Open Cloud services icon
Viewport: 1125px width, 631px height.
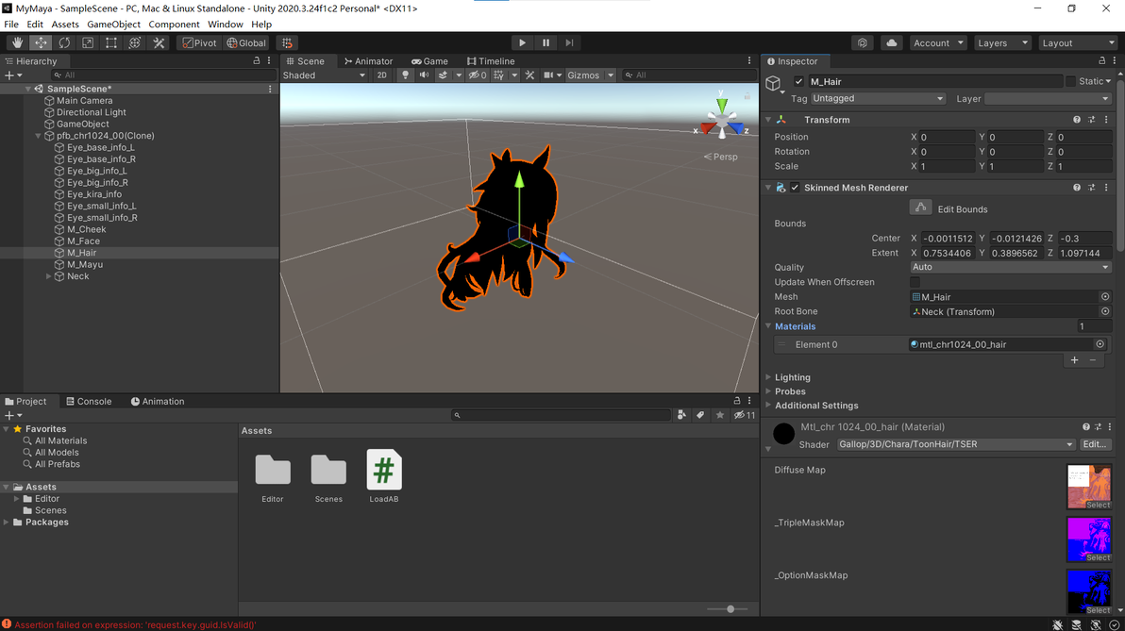(891, 43)
